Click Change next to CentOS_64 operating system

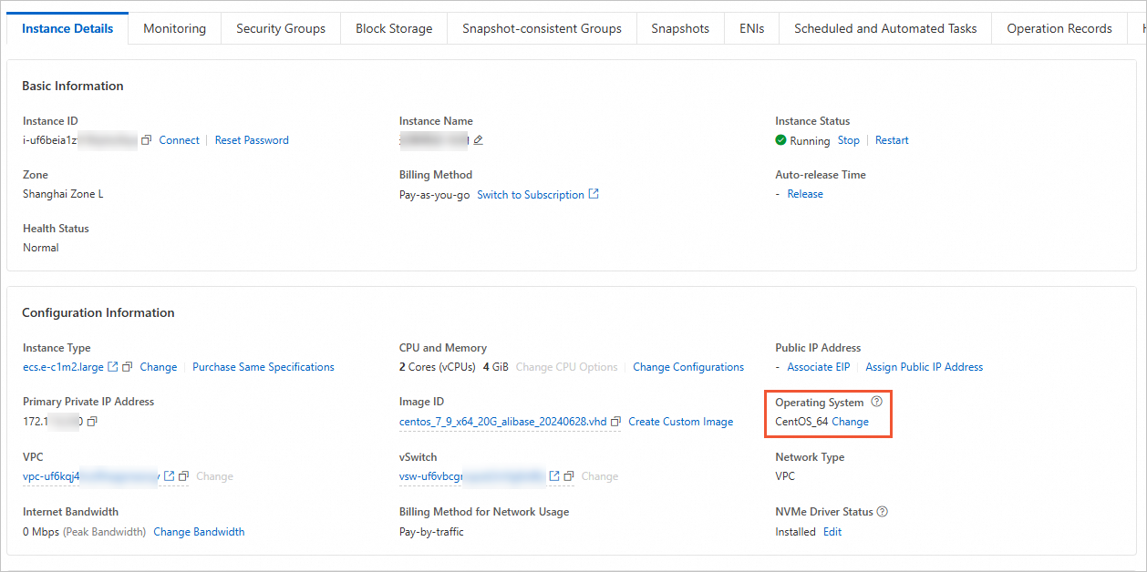[x=850, y=422]
